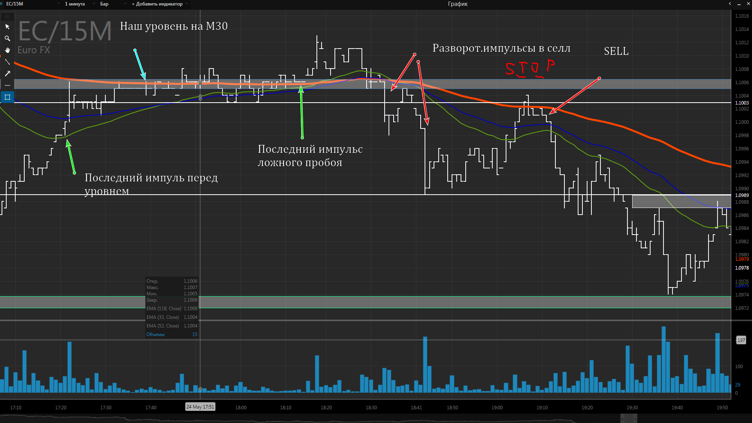Screen dimensions: 752x423
Task: Click the 'Объемы' row in data box
Action: point(172,334)
